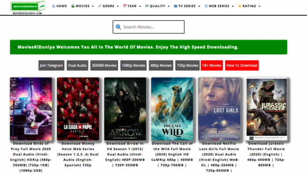
Task: Click the home icon in navigation bar
Action: [x=54, y=6]
